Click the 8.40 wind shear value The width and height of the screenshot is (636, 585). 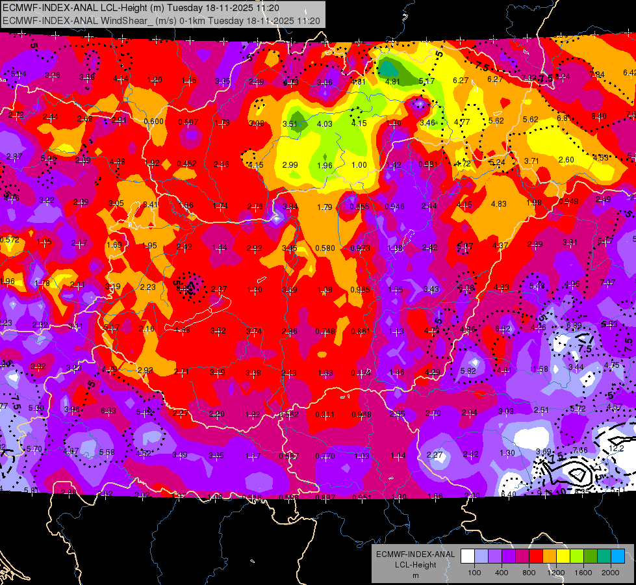click(599, 116)
